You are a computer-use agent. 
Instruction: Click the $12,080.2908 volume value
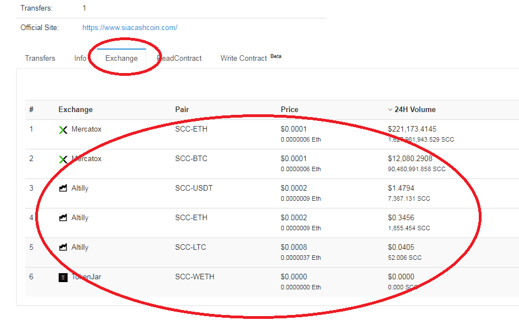[x=410, y=158]
